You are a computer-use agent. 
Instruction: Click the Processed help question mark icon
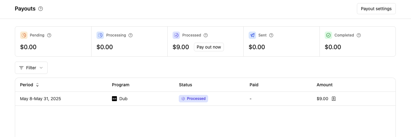206,35
